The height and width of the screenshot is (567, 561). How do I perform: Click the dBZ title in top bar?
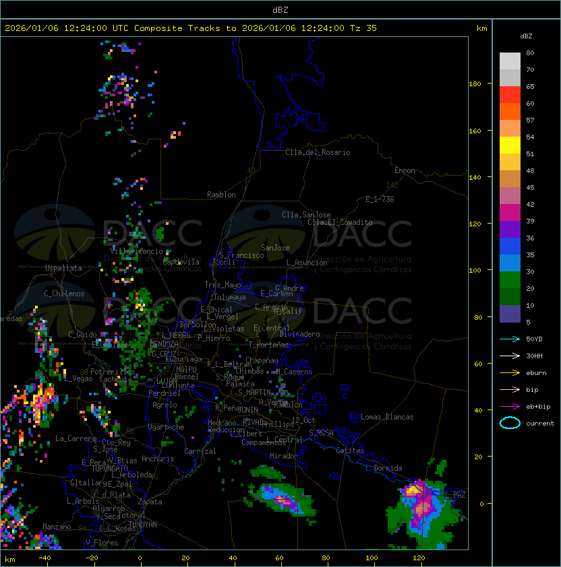280,9
